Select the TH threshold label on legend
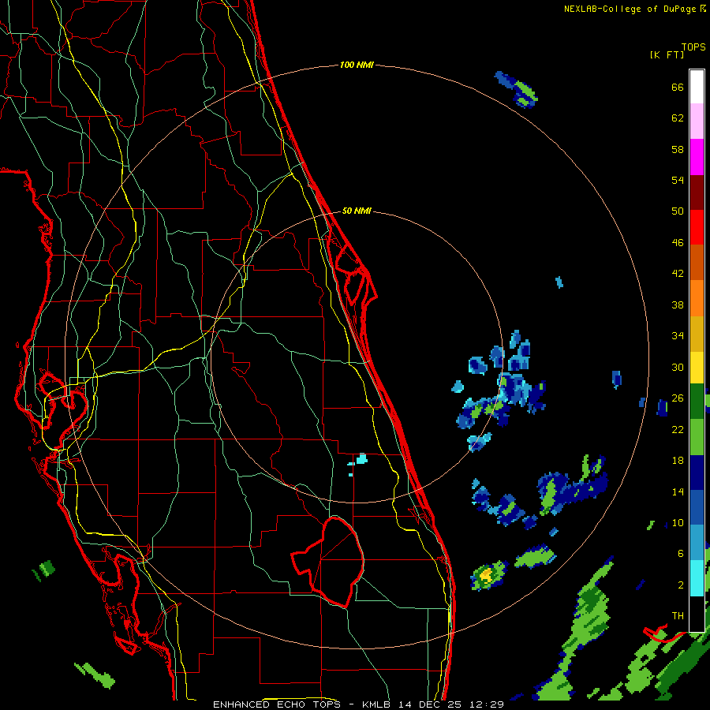Screen dimensions: 710x710 (678, 616)
